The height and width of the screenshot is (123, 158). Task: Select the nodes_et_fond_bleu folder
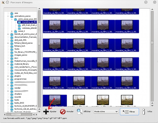click(x=24, y=73)
